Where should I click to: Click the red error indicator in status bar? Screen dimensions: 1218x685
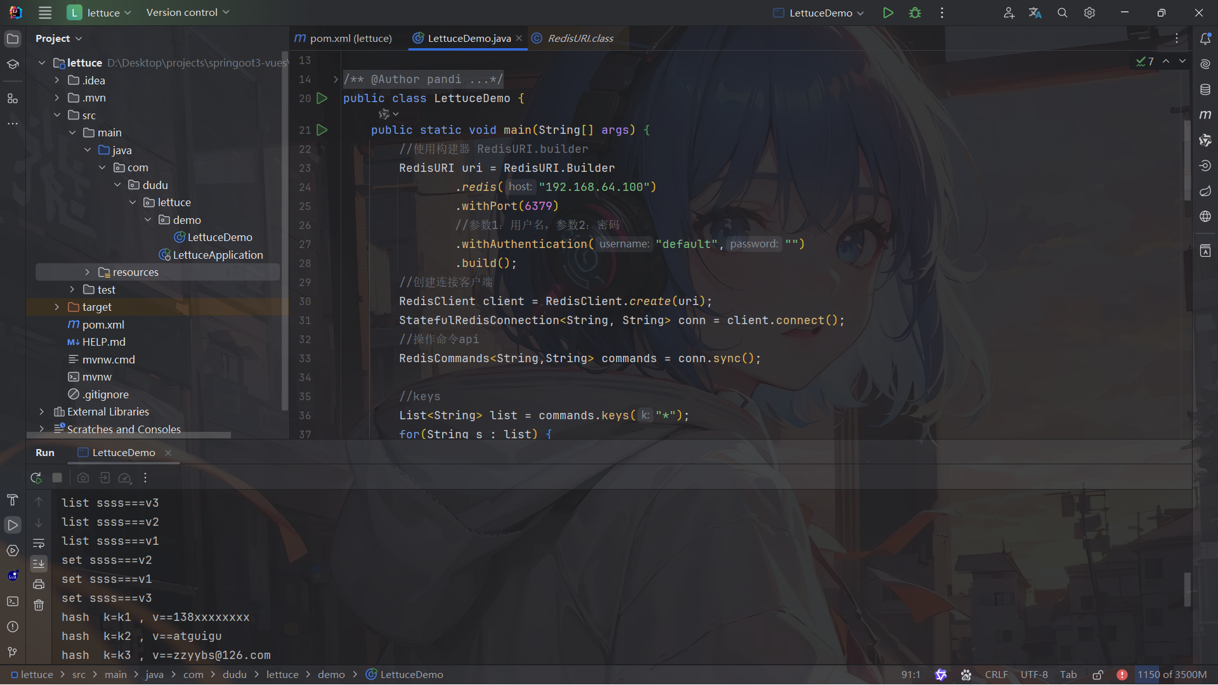coord(1122,675)
